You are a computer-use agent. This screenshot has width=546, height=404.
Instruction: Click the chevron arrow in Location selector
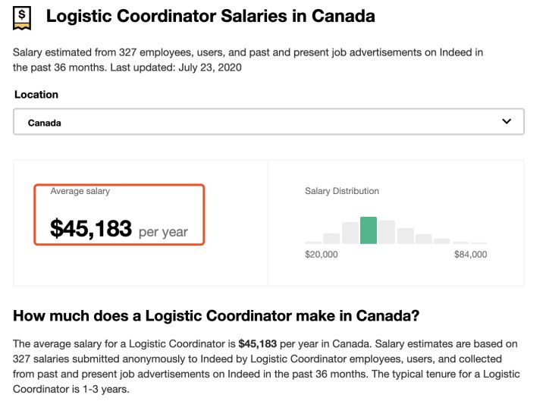[x=507, y=121]
